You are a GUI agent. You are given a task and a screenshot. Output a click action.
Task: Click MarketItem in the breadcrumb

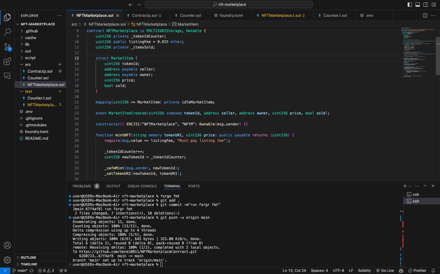pyautogui.click(x=188, y=24)
